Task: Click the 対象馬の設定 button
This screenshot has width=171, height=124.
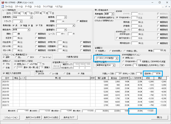Action: tap(73, 57)
